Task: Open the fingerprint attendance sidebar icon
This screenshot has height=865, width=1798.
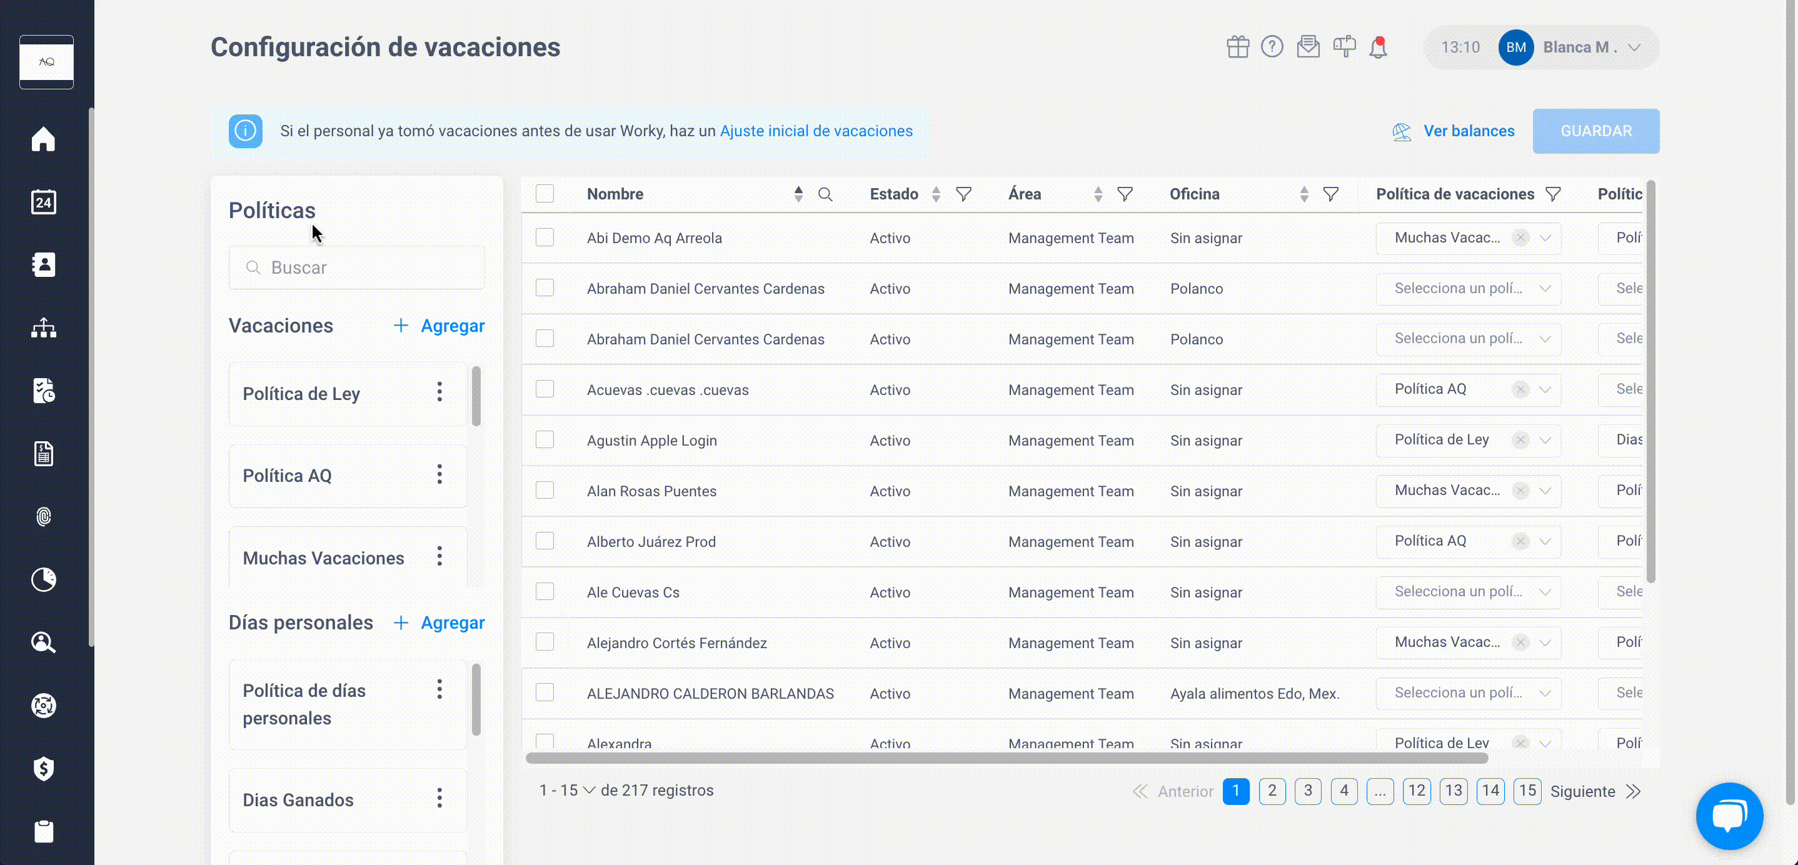Action: (43, 516)
